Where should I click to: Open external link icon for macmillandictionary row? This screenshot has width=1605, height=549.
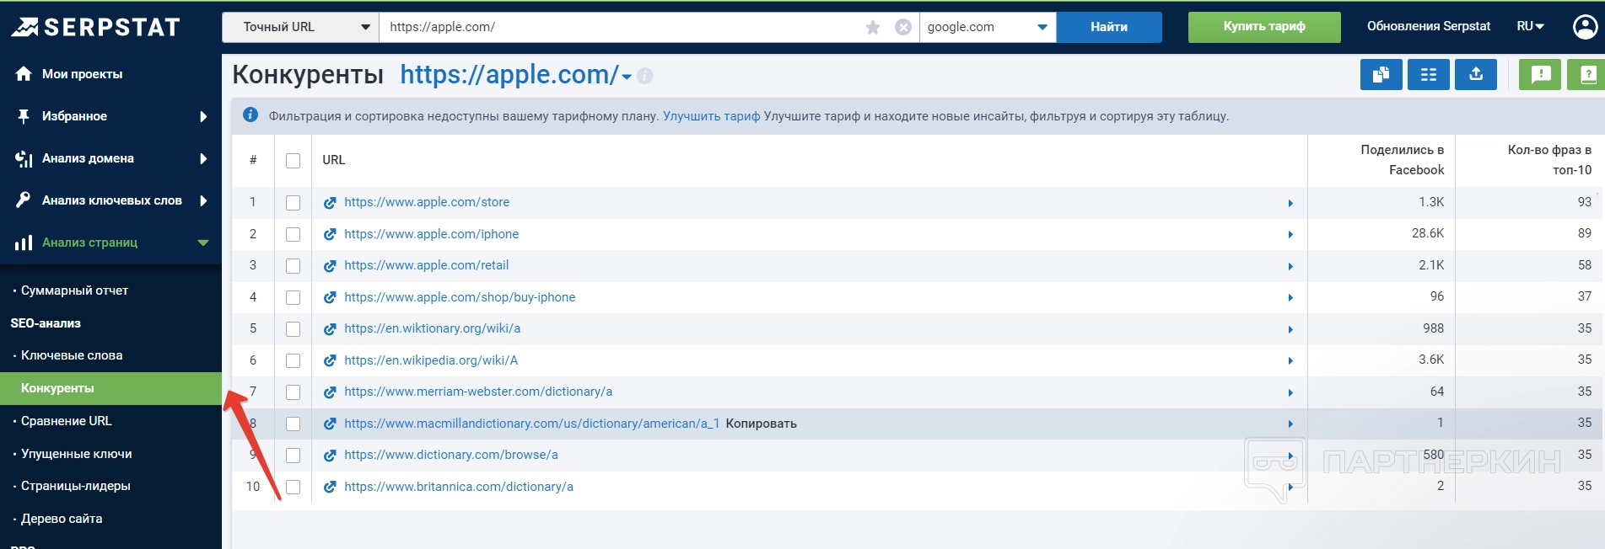click(330, 424)
